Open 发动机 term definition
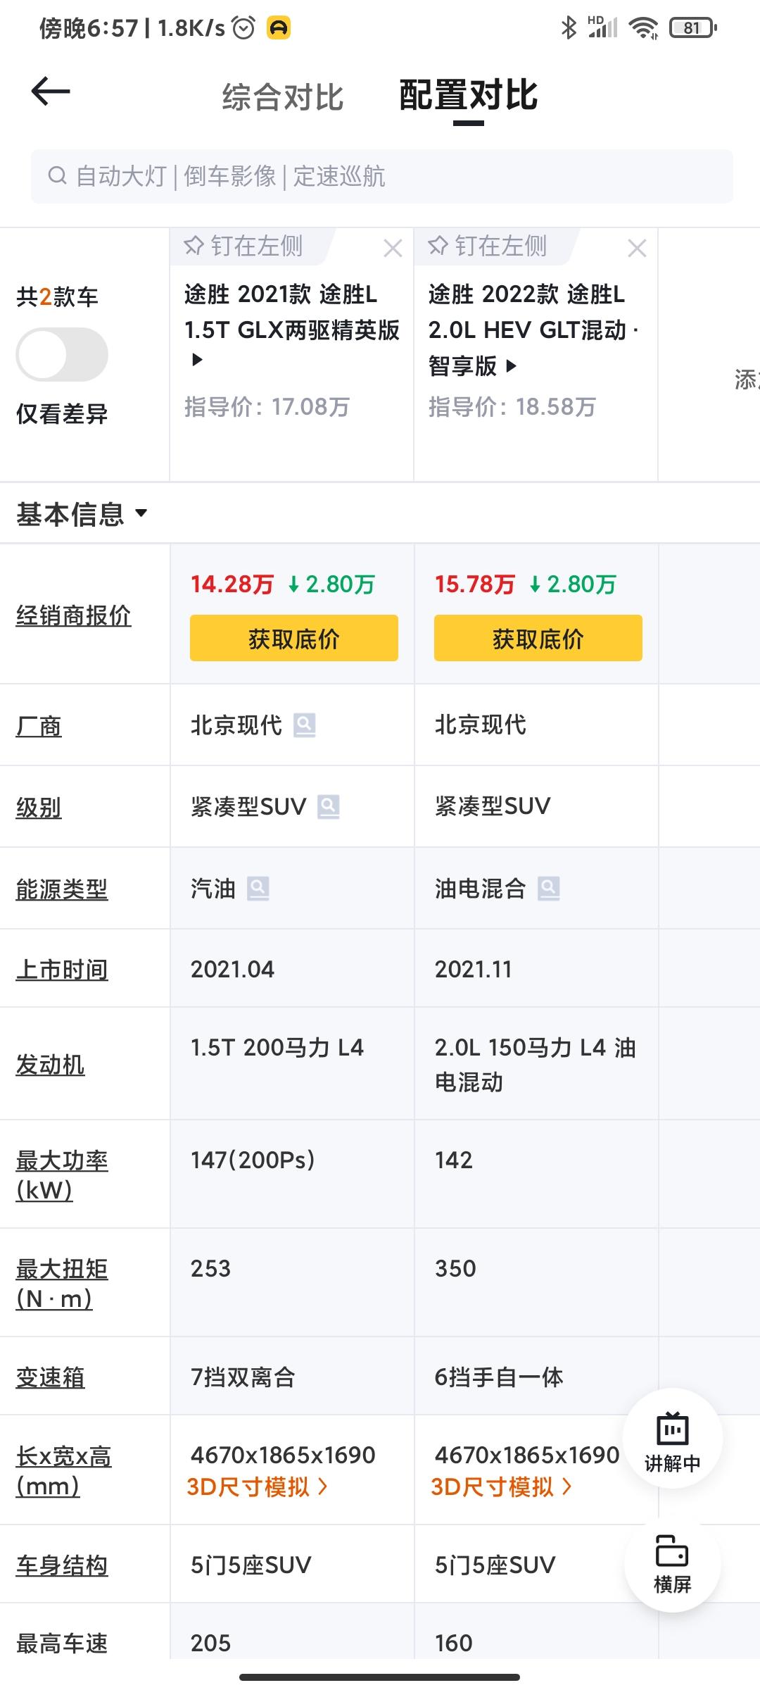This screenshot has height=1690, width=760. (x=50, y=1065)
